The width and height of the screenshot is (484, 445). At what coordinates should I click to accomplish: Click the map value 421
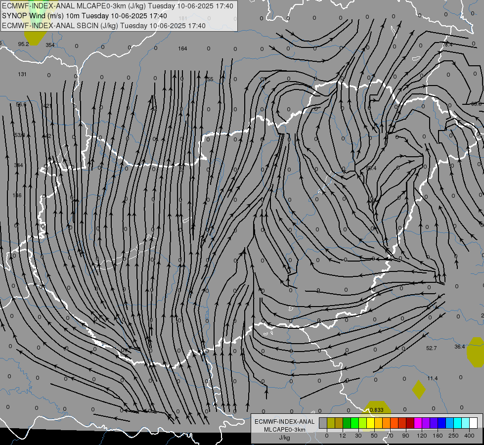[47, 106]
